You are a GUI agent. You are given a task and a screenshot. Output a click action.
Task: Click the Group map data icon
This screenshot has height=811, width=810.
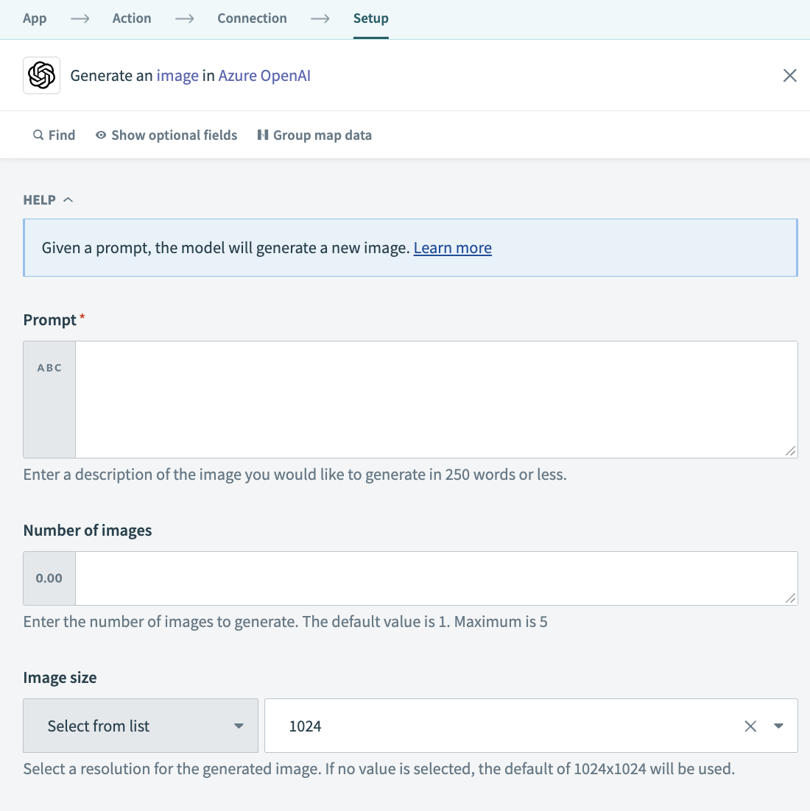[x=264, y=135]
